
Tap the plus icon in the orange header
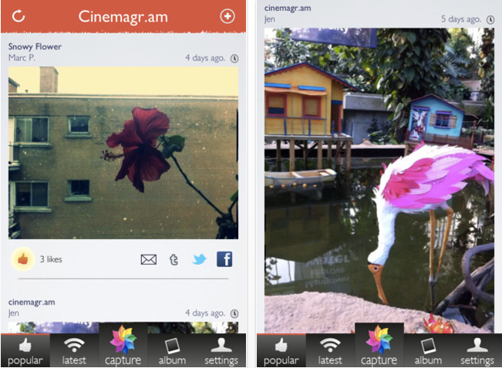(x=227, y=16)
